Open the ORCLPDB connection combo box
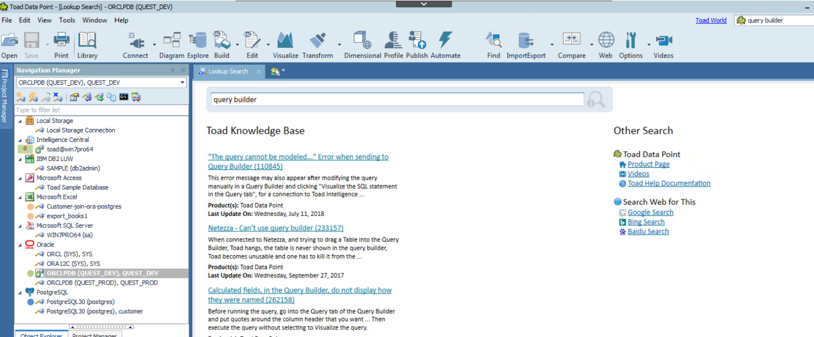Image resolution: width=814 pixels, height=337 pixels. (101, 82)
